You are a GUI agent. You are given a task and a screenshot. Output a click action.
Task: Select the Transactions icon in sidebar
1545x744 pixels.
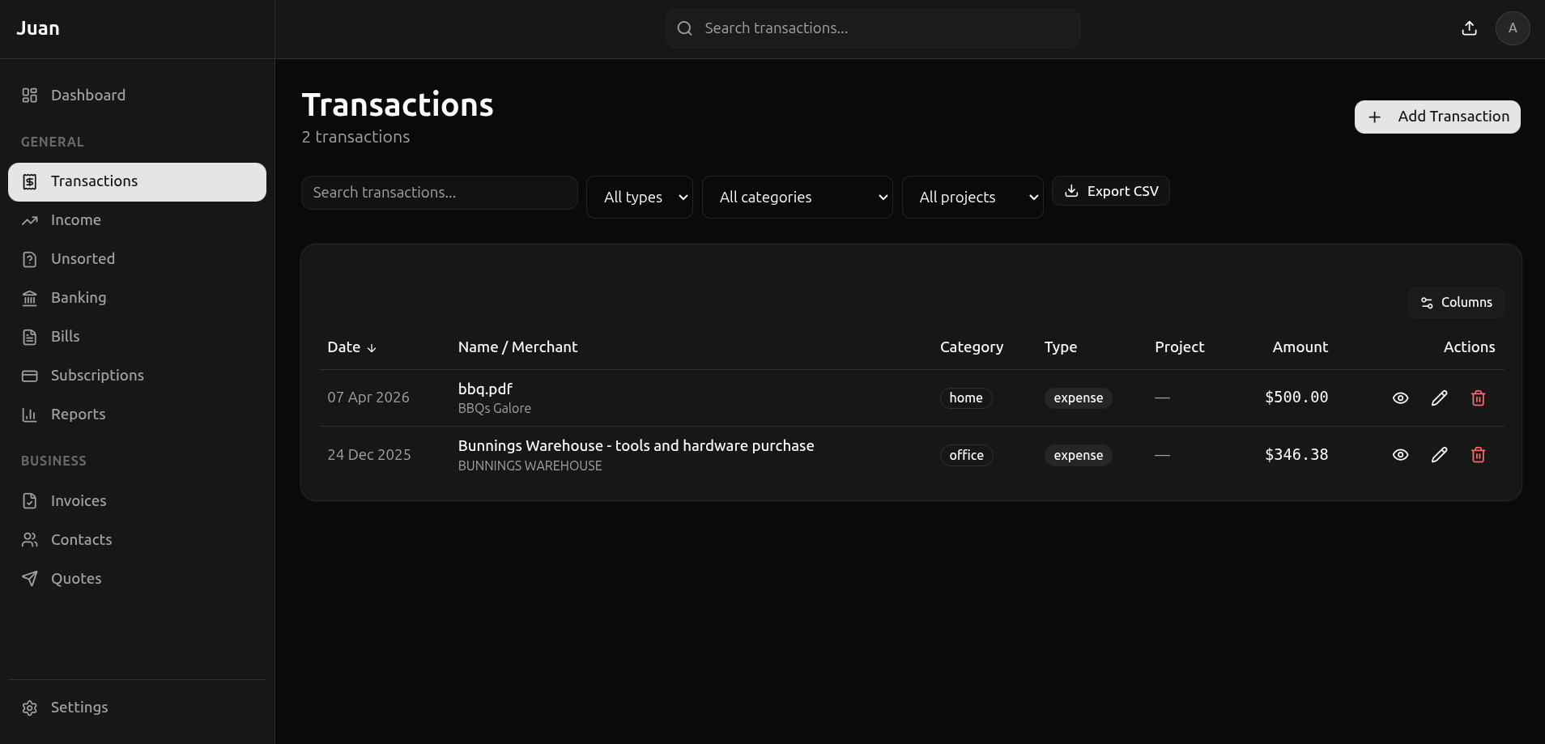coord(30,181)
